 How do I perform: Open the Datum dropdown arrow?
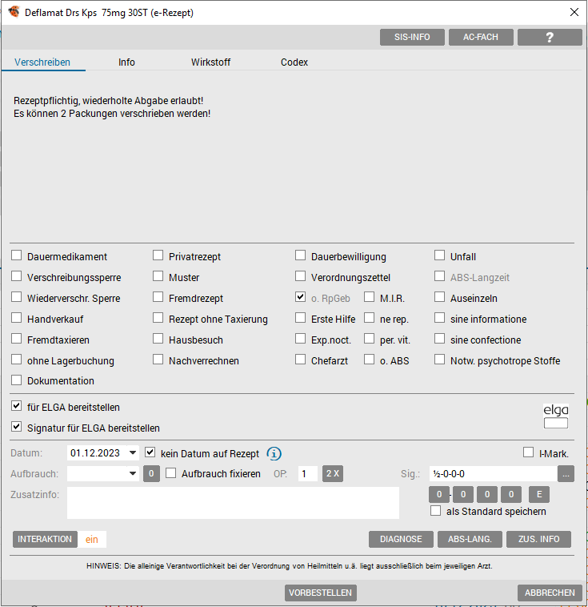tap(133, 453)
